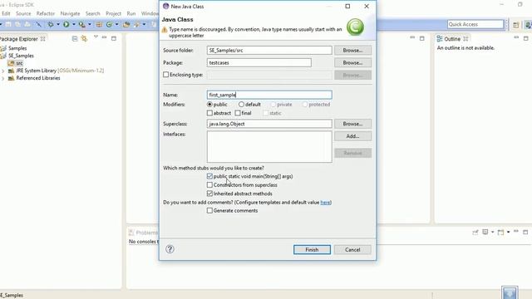532x299 pixels.
Task: Minimize the Package Explorer view
Action: click(x=105, y=37)
